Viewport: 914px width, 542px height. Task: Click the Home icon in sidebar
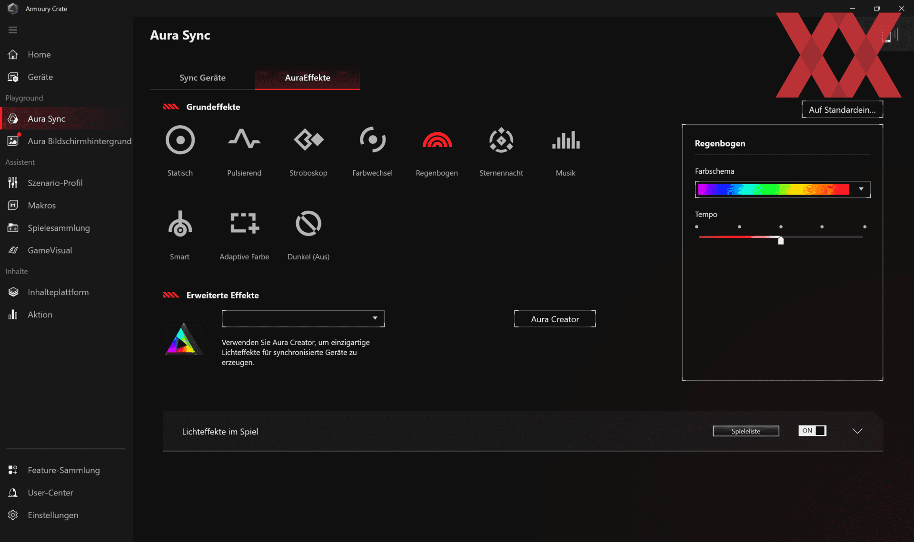click(x=13, y=54)
